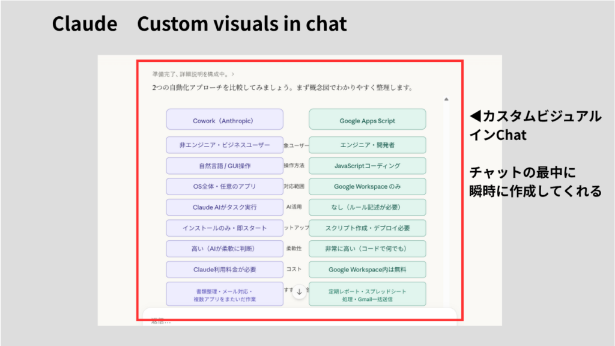Click the Claude利用料金が必要 box
The width and height of the screenshot is (615, 346).
tap(224, 270)
